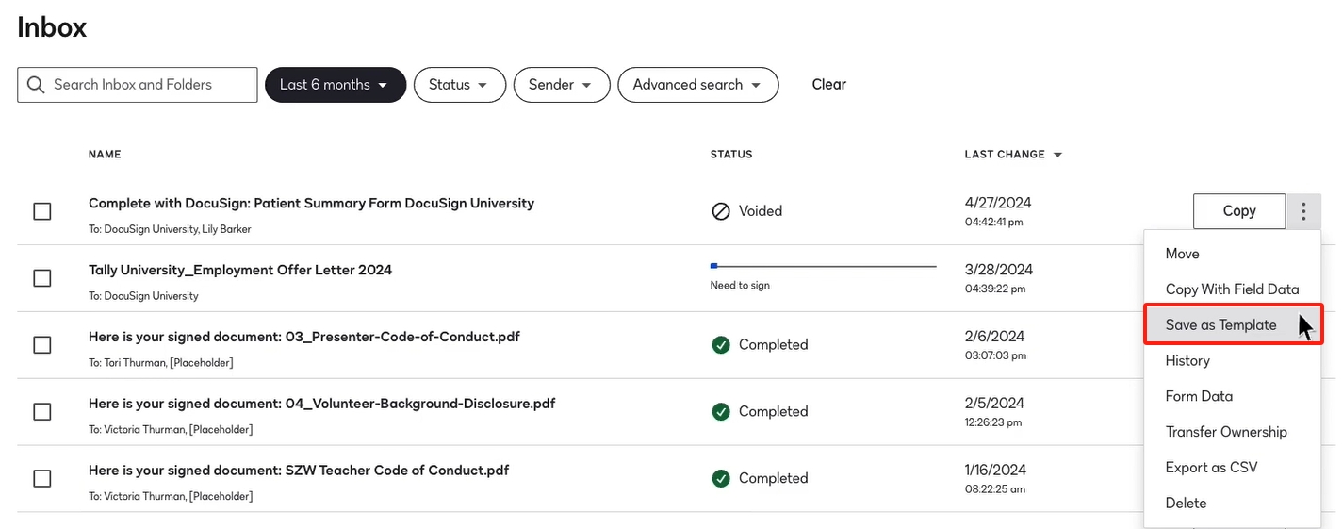Check the Tally University Employment Offer row
This screenshot has height=529, width=1343.
coord(42,278)
